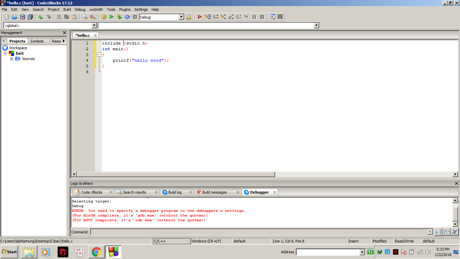Click the Windows Start button
This screenshot has height=259, width=460.
coord(9,252)
